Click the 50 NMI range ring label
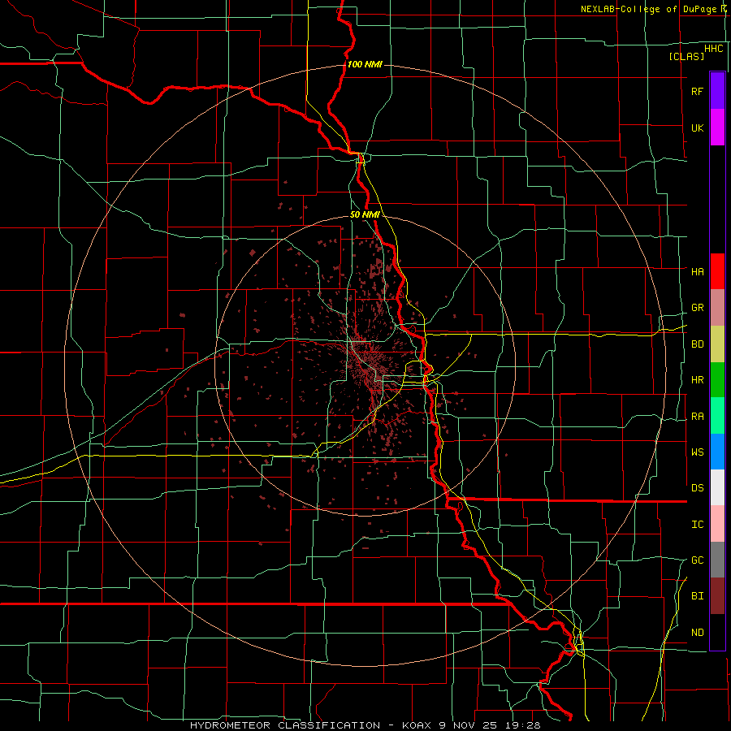This screenshot has width=731, height=731. (x=365, y=214)
